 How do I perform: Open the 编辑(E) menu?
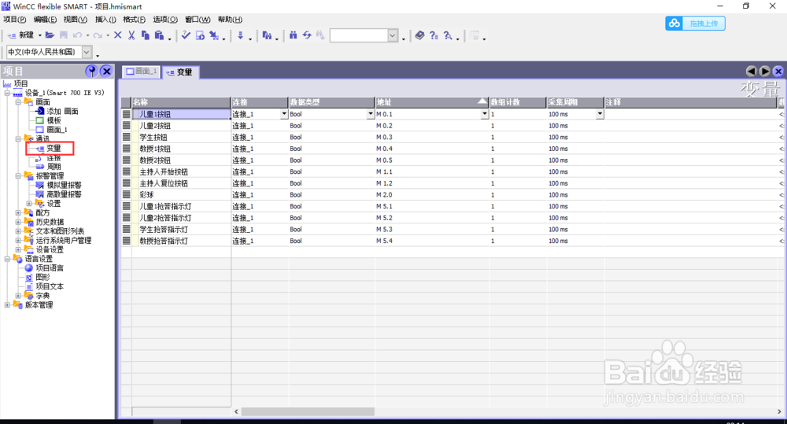pyautogui.click(x=45, y=20)
